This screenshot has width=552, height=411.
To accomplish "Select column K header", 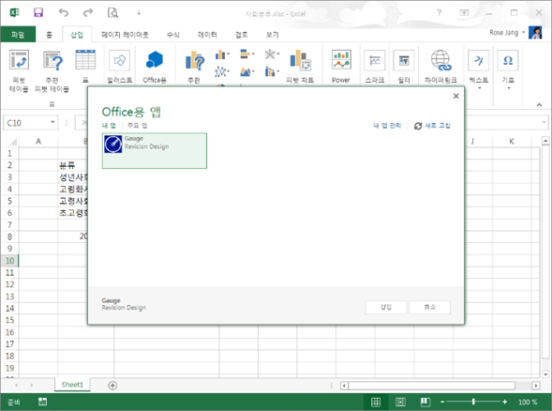I will pyautogui.click(x=512, y=142).
